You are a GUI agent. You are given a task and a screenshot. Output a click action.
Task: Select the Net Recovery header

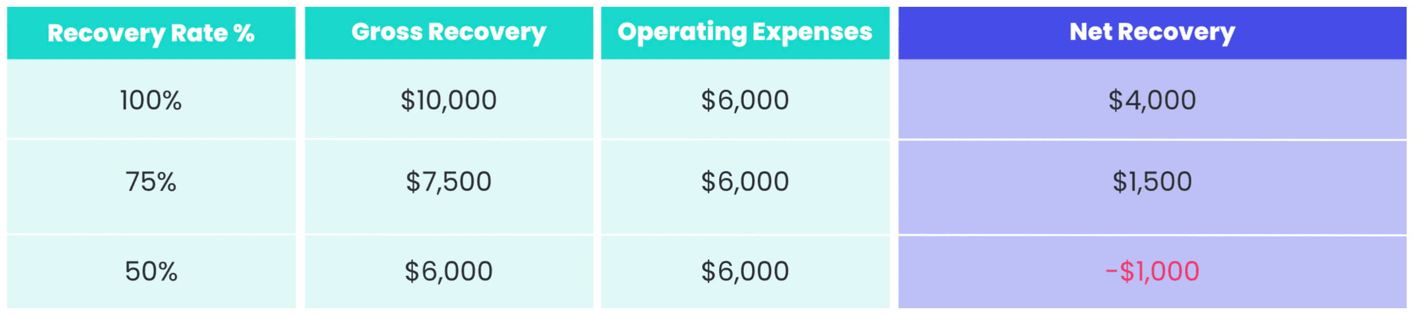coord(1152,33)
